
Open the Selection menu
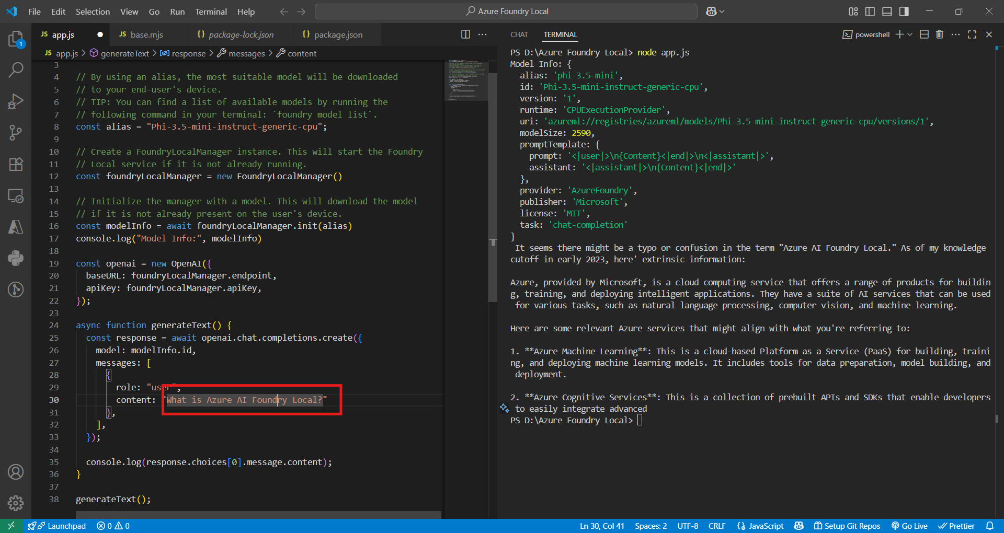coord(93,11)
